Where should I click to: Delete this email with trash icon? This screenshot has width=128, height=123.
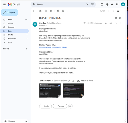[x=51, y=11]
